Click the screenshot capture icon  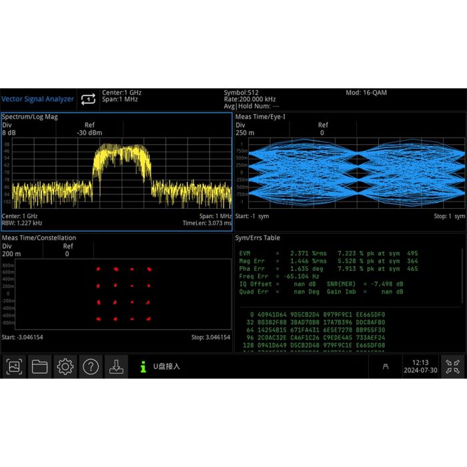pos(14,366)
